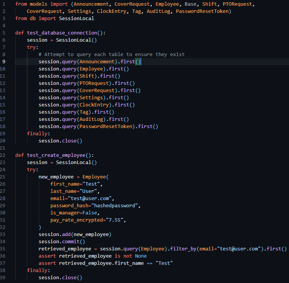
Task: Click the session.add(new_employee) statement
Action: pyautogui.click(x=74, y=234)
